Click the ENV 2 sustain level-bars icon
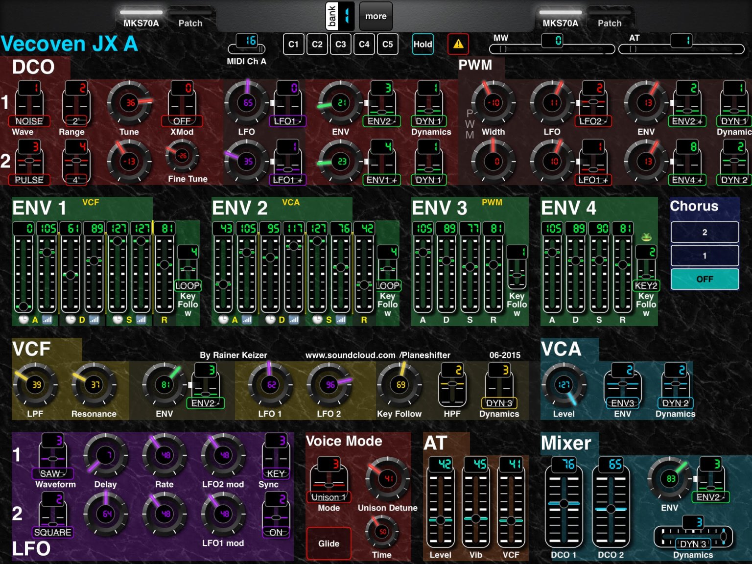 click(x=341, y=320)
